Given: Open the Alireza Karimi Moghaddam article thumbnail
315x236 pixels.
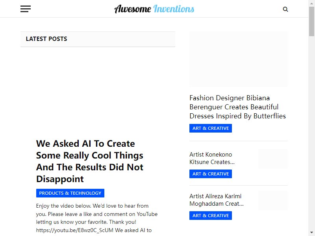Looking at the screenshot, I should pos(273,201).
